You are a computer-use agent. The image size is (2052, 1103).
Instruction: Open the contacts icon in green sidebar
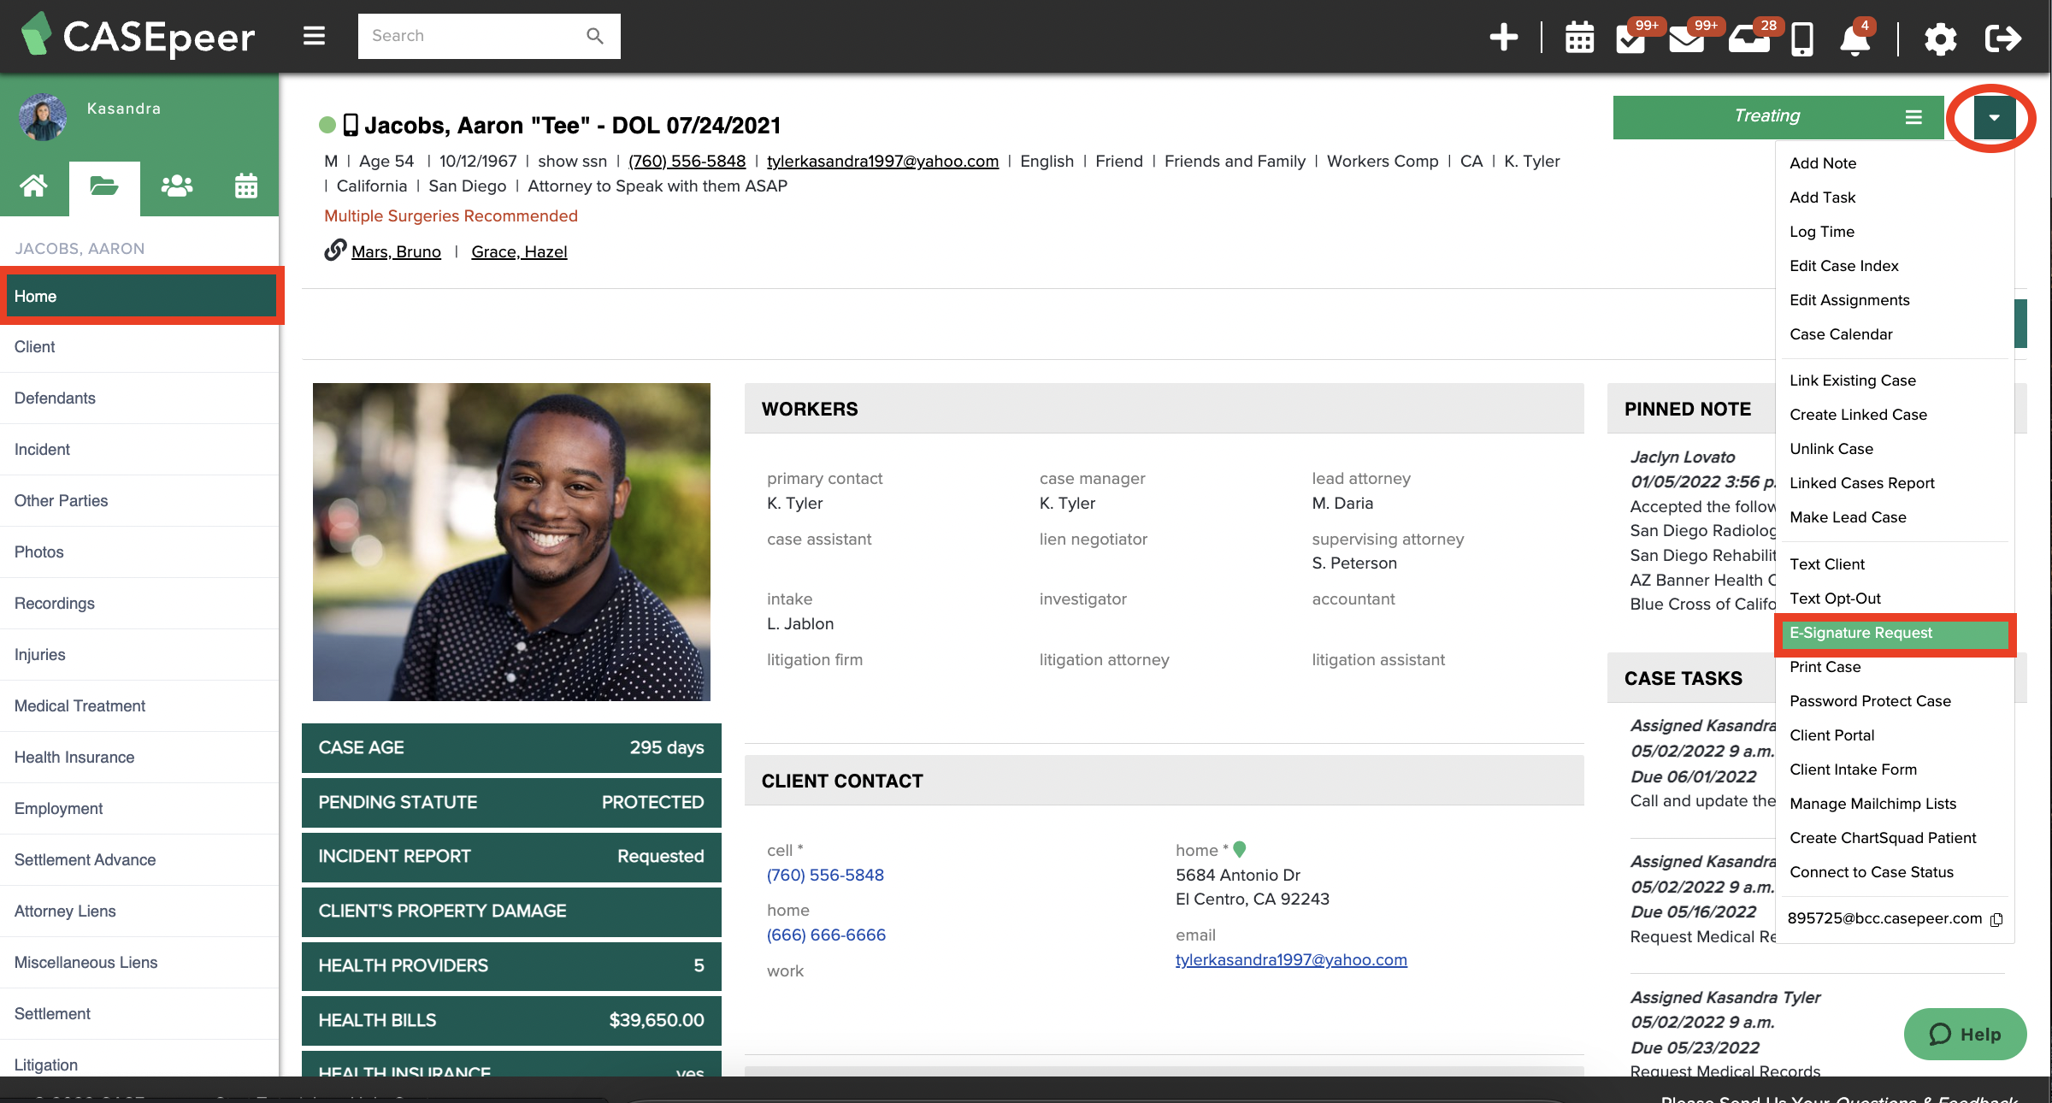click(x=175, y=186)
